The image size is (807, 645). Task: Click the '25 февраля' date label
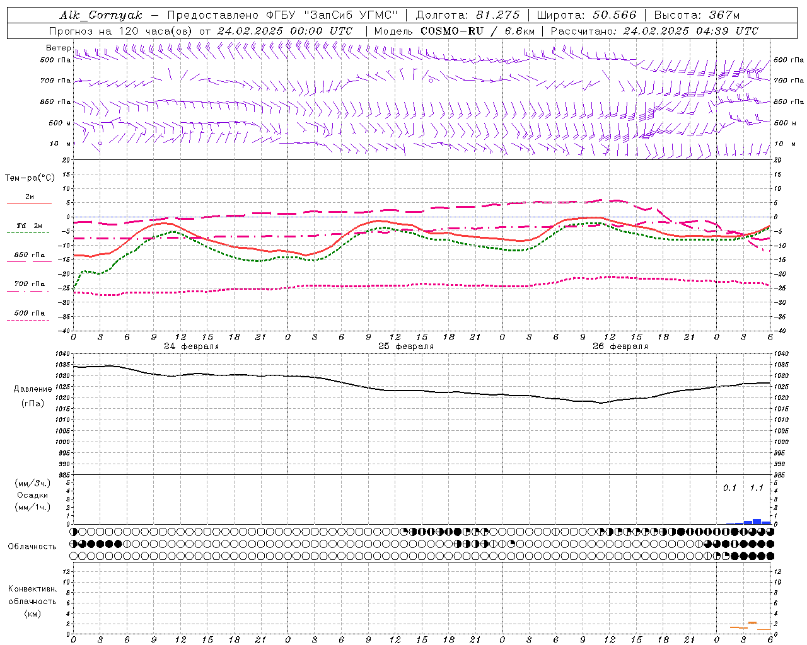(406, 346)
